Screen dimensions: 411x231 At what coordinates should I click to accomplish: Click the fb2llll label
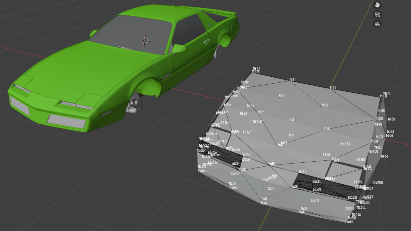click(378, 183)
